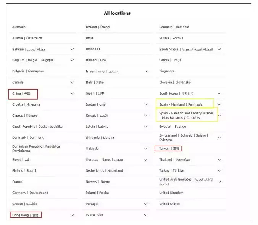Choose Finland | Suomi
The width and height of the screenshot is (258, 225).
pos(24,170)
